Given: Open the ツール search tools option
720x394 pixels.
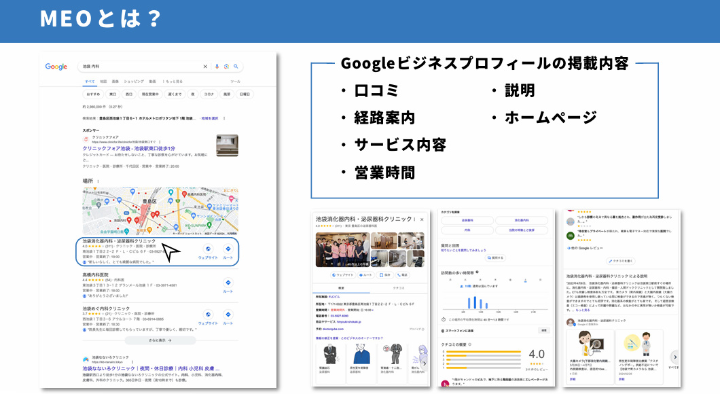Looking at the screenshot, I should coord(236,82).
